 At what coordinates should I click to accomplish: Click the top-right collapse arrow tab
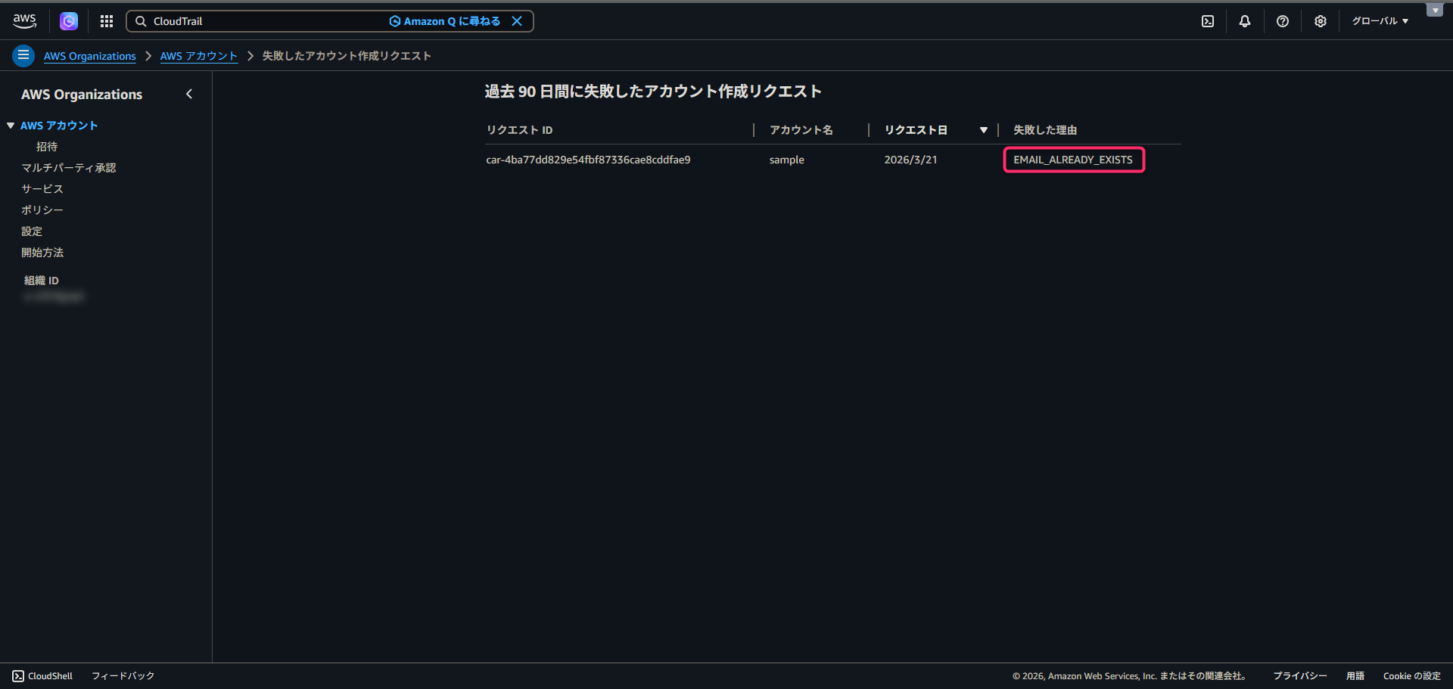1435,10
